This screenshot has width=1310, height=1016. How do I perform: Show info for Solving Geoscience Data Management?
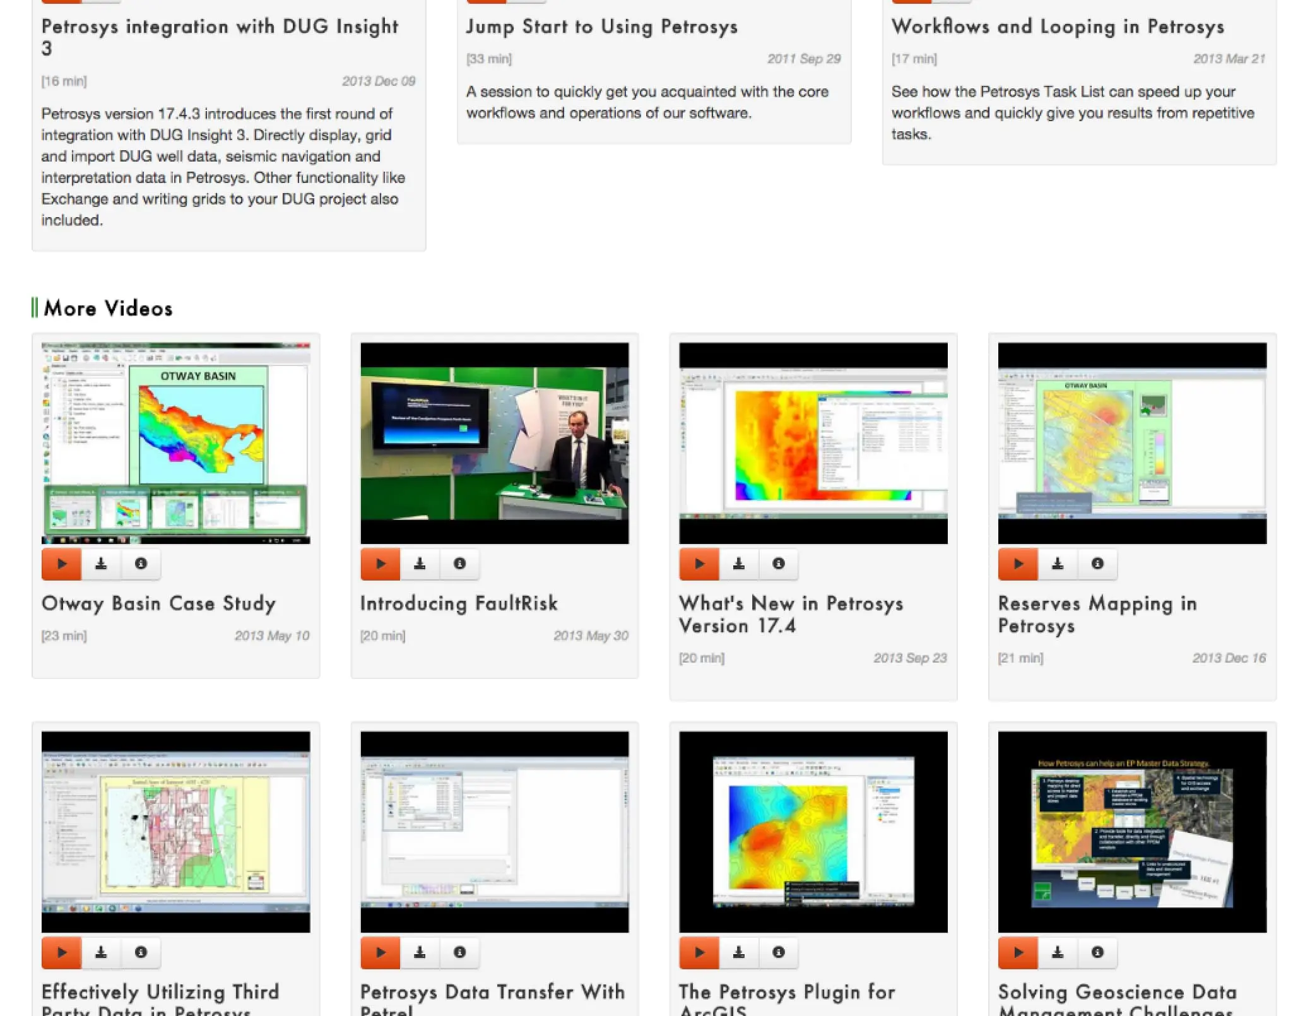pyautogui.click(x=1097, y=952)
